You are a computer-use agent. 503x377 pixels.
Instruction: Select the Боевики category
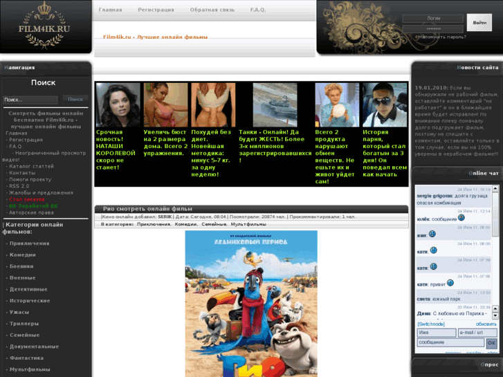point(21,266)
